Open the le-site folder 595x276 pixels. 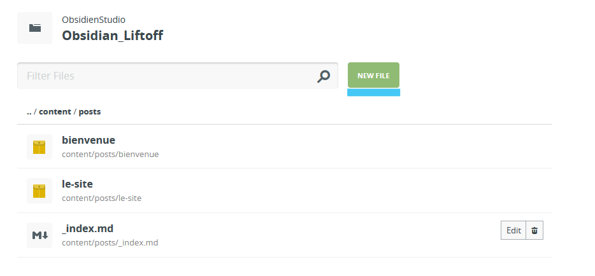(77, 184)
